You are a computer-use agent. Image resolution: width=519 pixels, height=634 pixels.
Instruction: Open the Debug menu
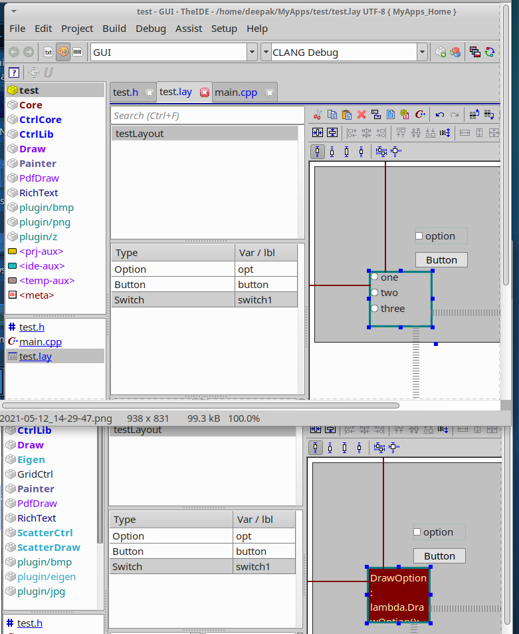point(151,29)
